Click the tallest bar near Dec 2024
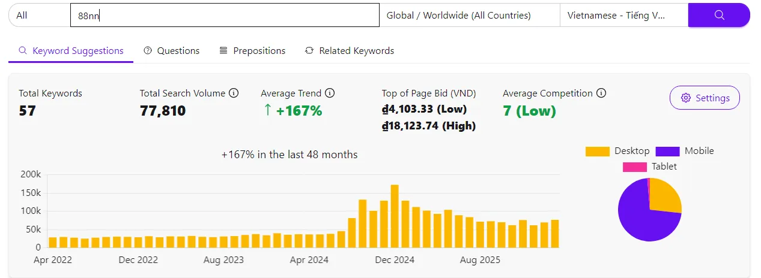This screenshot has height=278, width=761. point(395,216)
